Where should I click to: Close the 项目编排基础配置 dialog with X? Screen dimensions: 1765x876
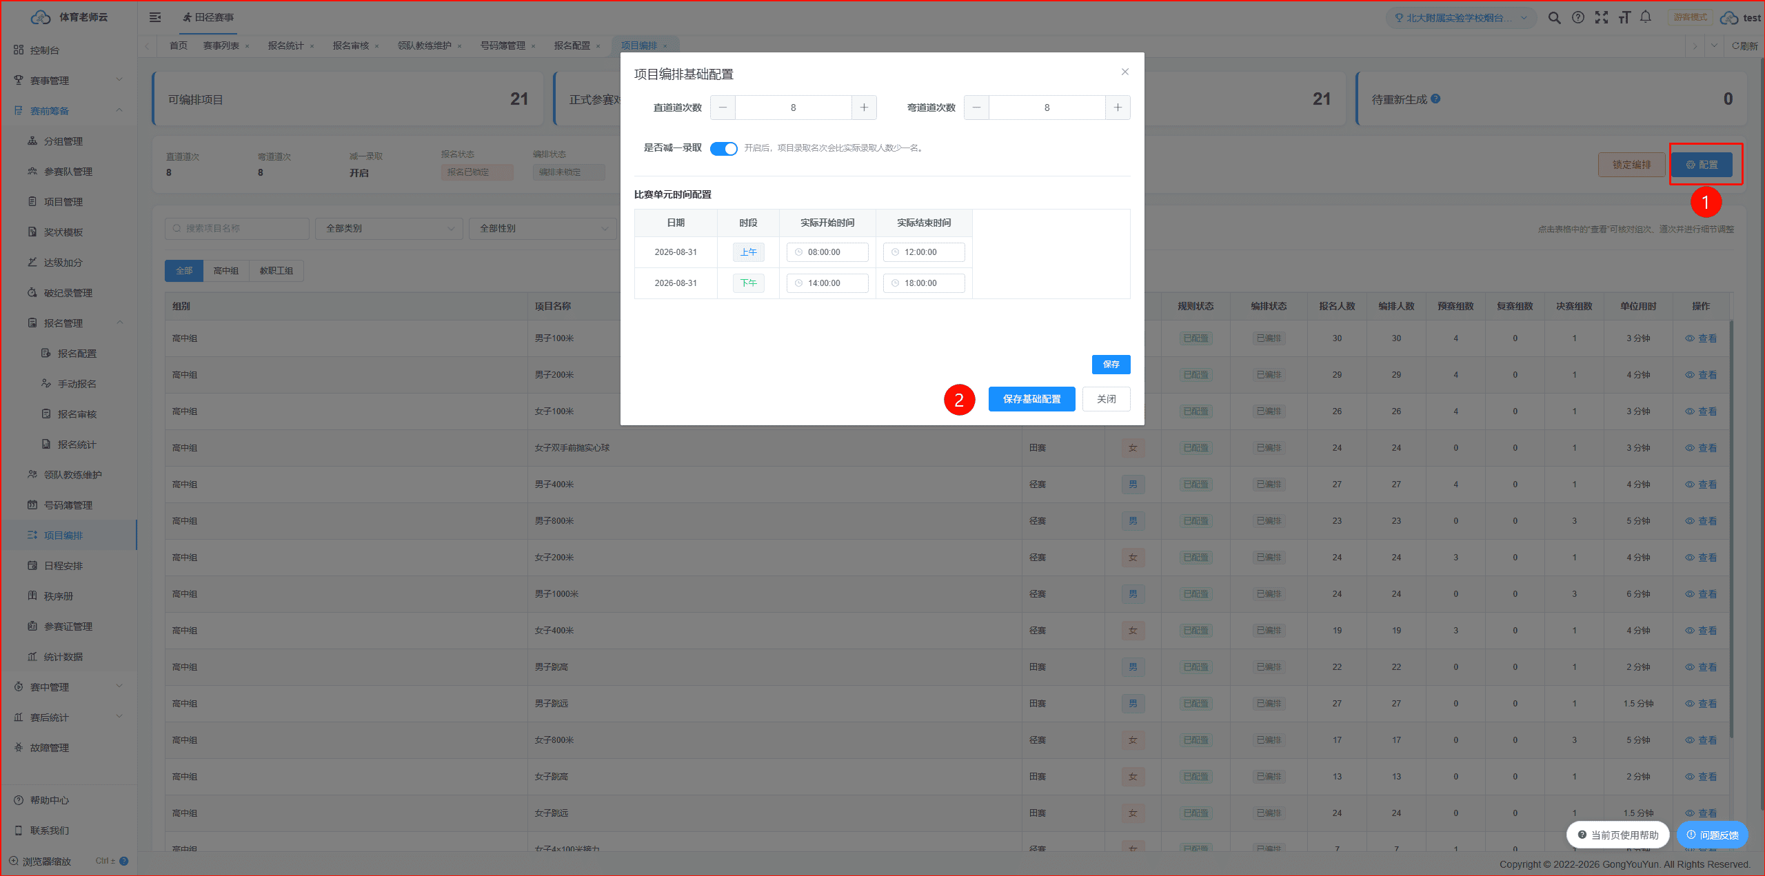1125,72
